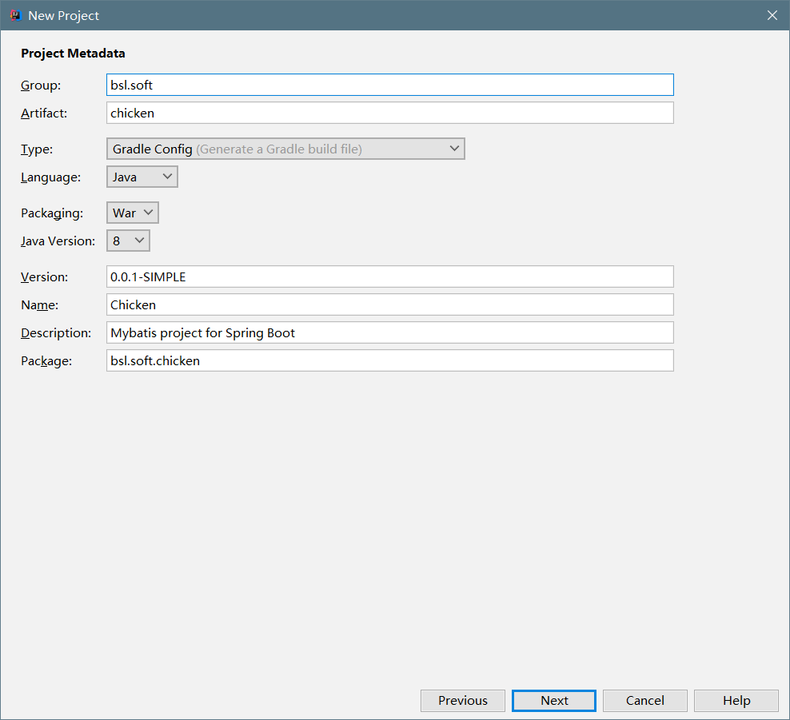
Task: Go back with the Previous button
Action: (462, 700)
